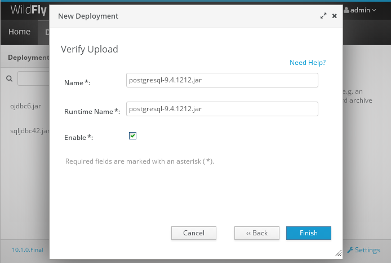
Task: Click the dialog resize grip handle
Action: (x=338, y=255)
